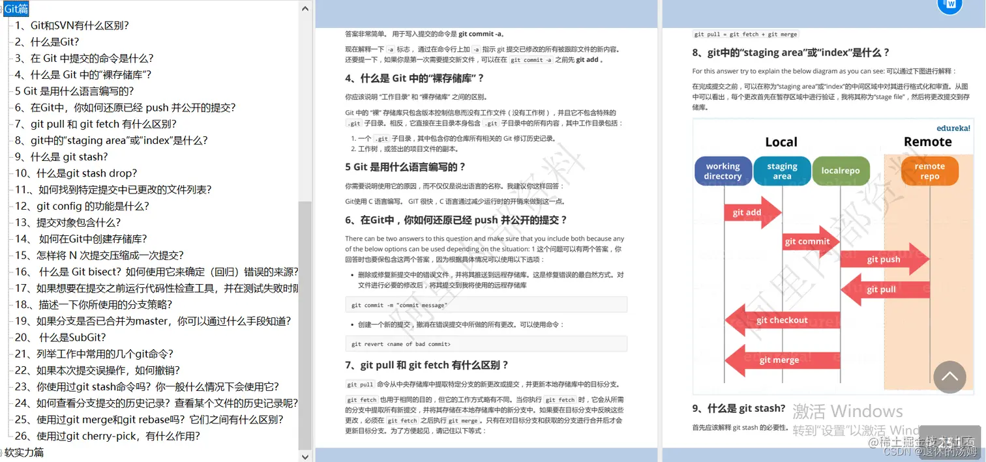The height and width of the screenshot is (462, 986).
Task: Click the scroll-to-top arrow circle button
Action: point(949,377)
